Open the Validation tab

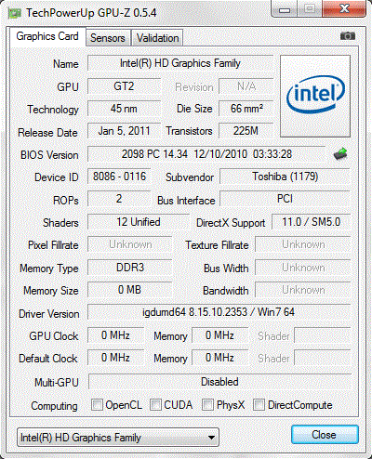158,38
